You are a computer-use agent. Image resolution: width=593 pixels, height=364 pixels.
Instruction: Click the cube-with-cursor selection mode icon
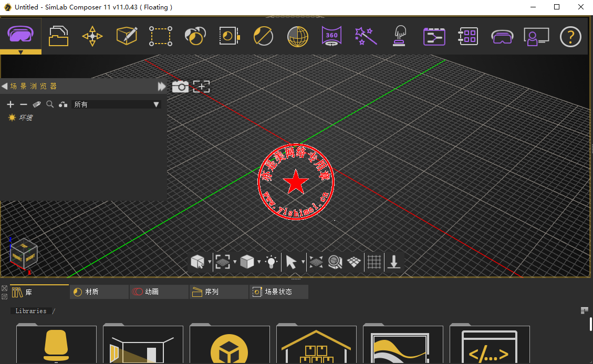(197, 262)
